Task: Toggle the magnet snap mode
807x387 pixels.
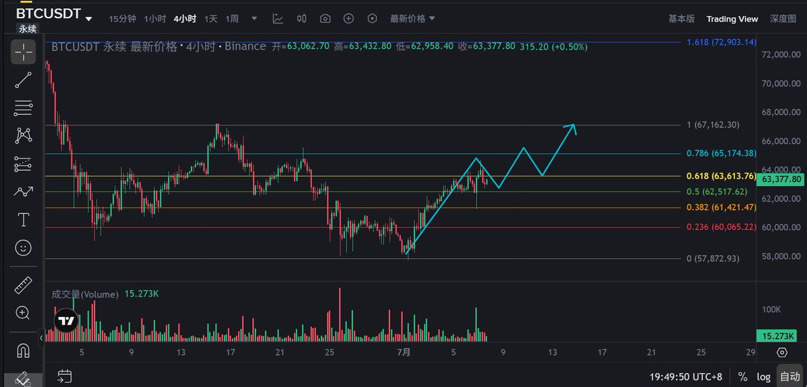Action: [23, 351]
